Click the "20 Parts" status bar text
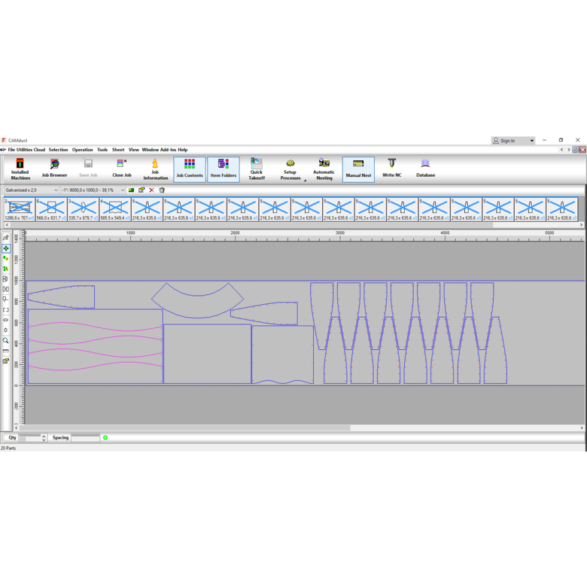The width and height of the screenshot is (587, 587). pos(8,448)
